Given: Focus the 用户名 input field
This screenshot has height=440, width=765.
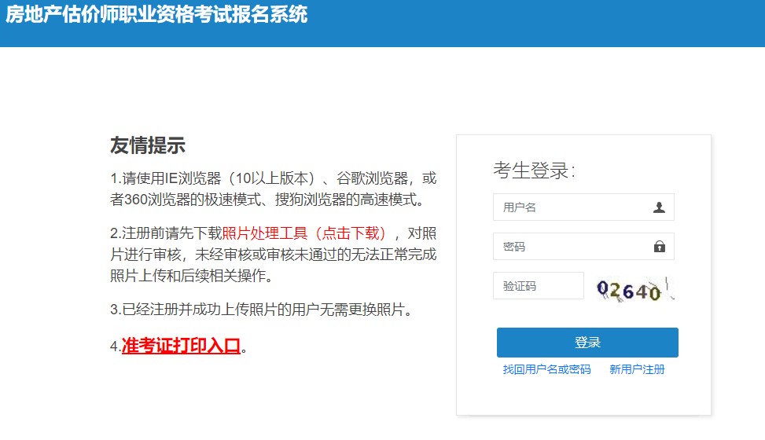Looking at the screenshot, I should coord(574,207).
